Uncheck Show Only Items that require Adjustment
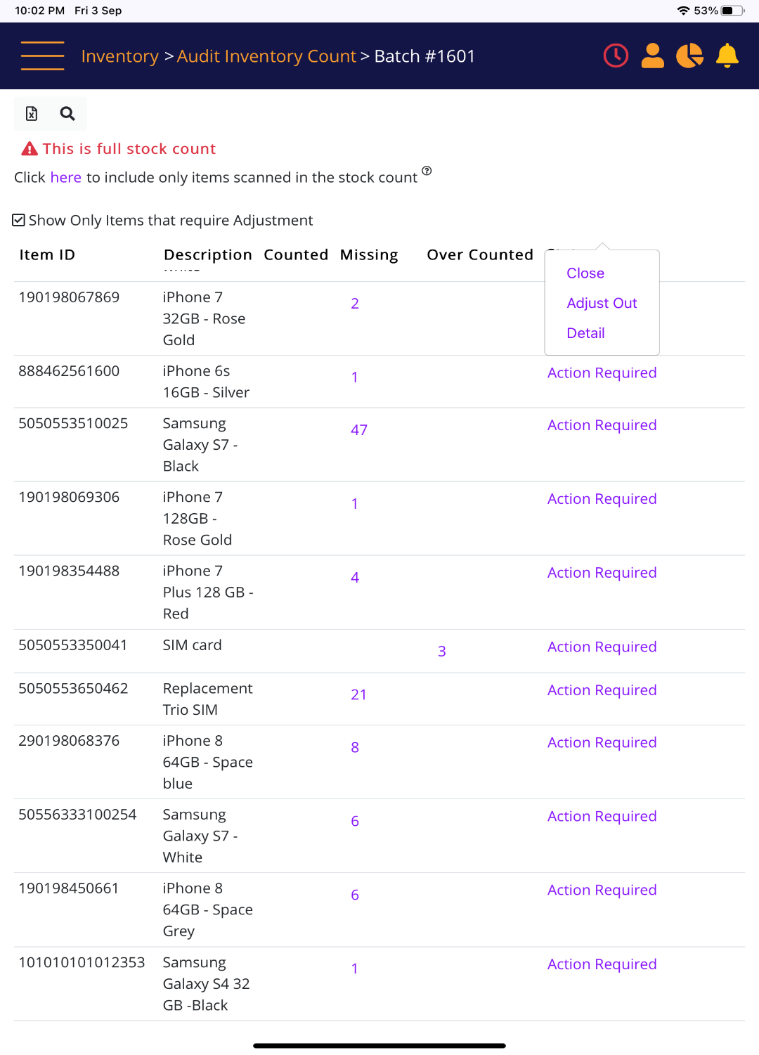This screenshot has width=759, height=1055. point(19,221)
